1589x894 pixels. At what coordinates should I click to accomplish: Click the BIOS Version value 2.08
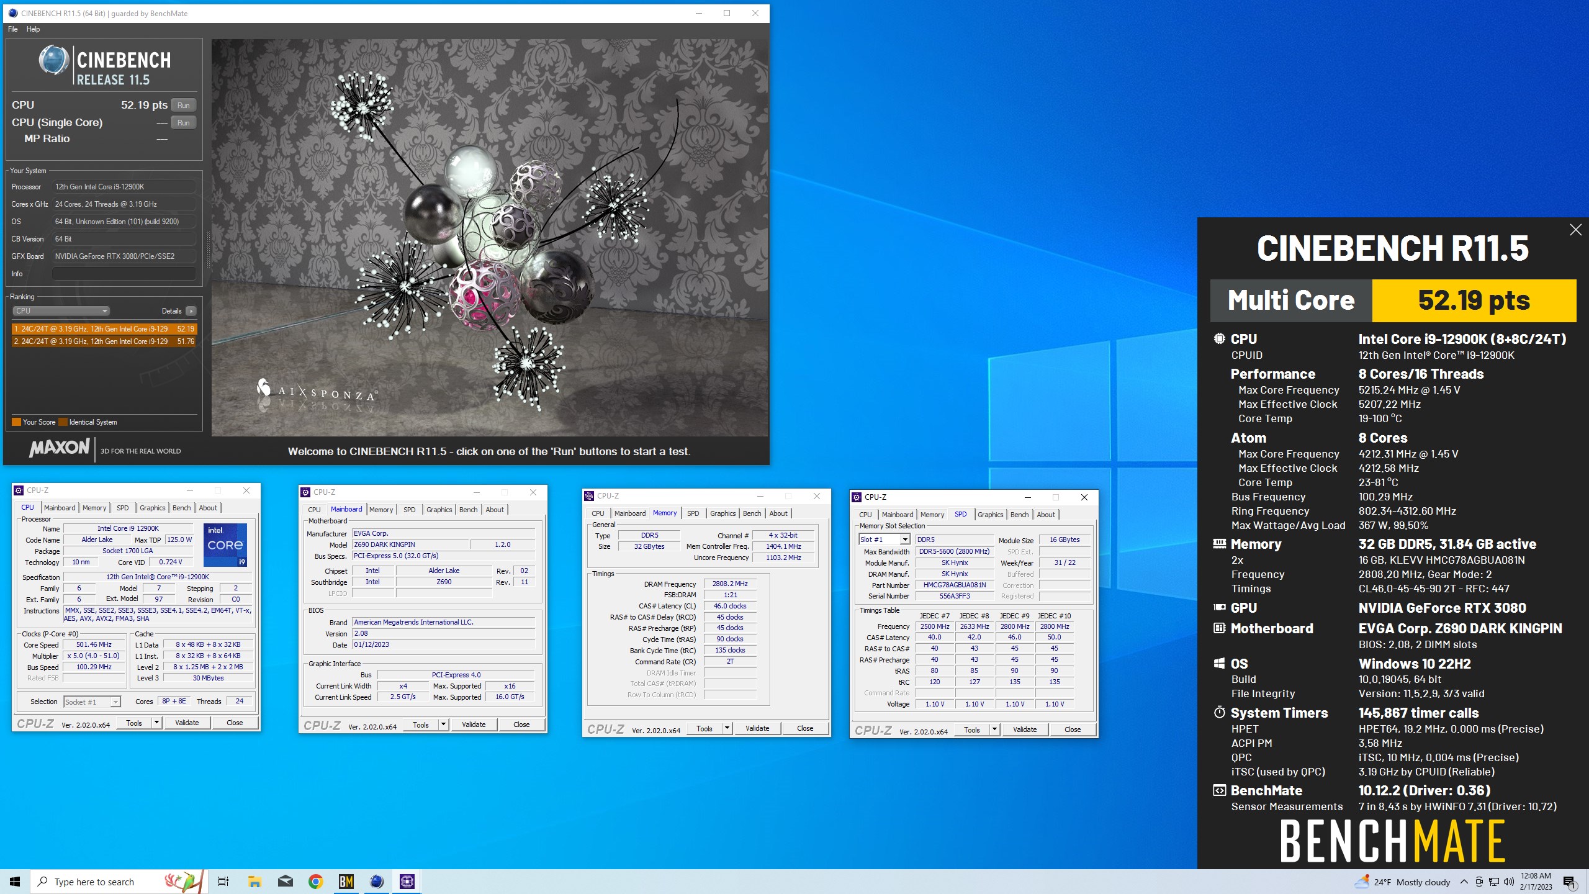(443, 634)
